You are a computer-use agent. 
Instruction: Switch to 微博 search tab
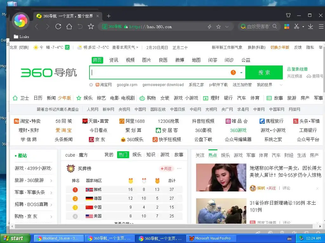pos(180,60)
